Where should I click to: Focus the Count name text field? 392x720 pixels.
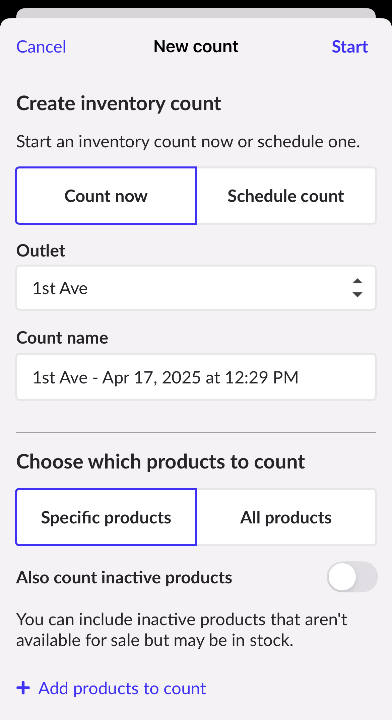click(196, 377)
